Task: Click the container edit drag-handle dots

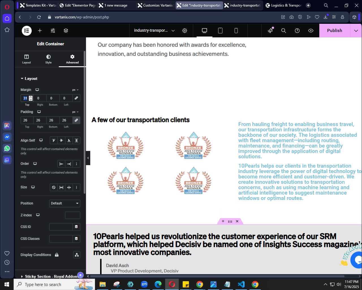Action: [x=230, y=221]
